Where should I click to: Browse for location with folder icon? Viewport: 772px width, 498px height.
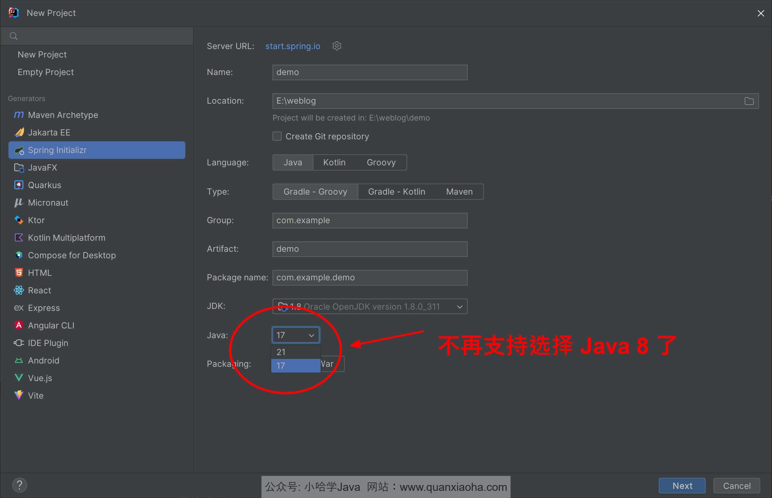coord(749,101)
